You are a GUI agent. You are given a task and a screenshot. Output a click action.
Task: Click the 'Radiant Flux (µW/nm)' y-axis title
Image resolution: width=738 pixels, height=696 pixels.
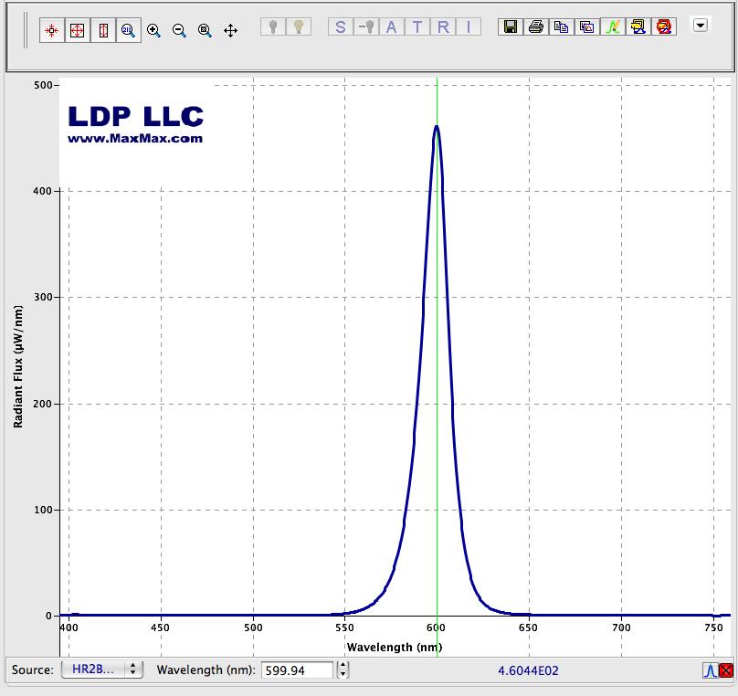pos(18,366)
